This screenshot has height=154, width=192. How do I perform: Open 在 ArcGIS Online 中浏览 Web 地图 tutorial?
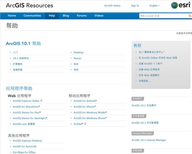[158, 58]
